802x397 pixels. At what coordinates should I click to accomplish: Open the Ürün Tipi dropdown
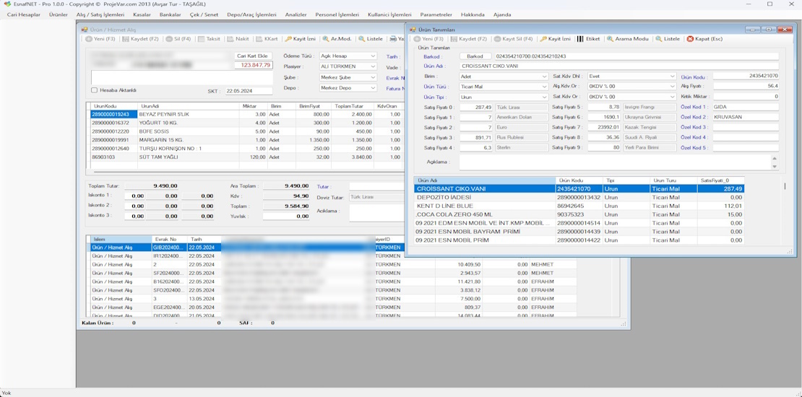[504, 97]
